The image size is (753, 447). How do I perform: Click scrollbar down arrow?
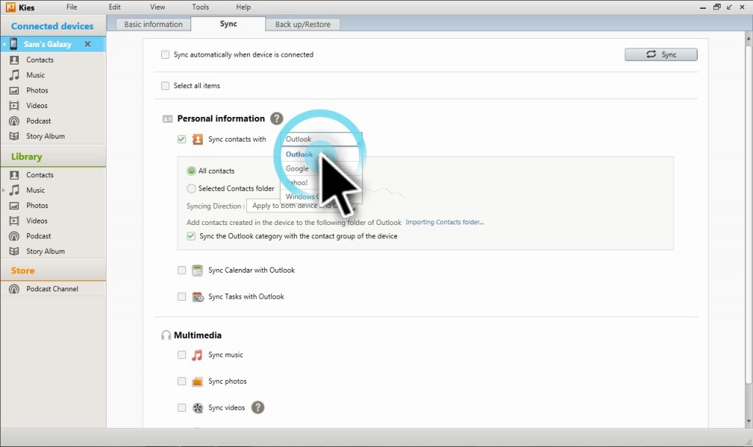[748, 421]
